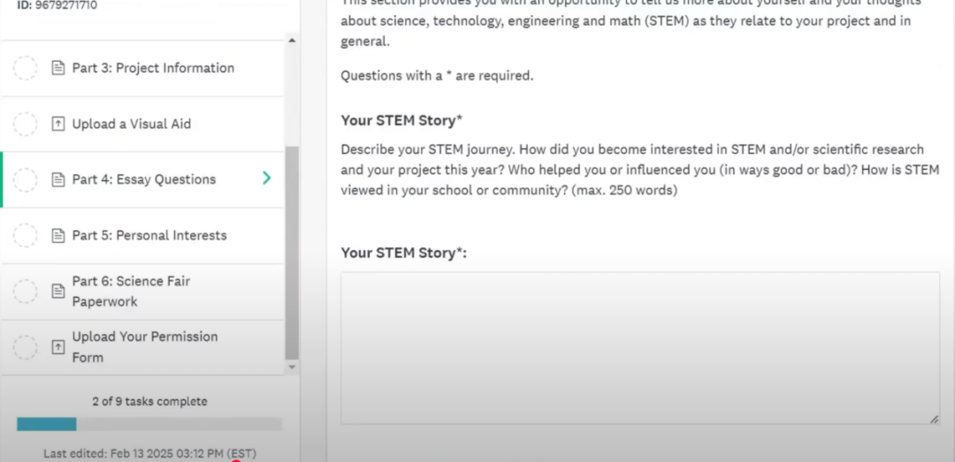Click the status circle for Part 5: Personal Interests

click(x=25, y=236)
